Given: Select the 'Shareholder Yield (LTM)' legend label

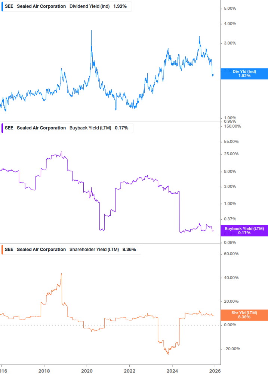Looking at the screenshot, I should tap(94, 250).
